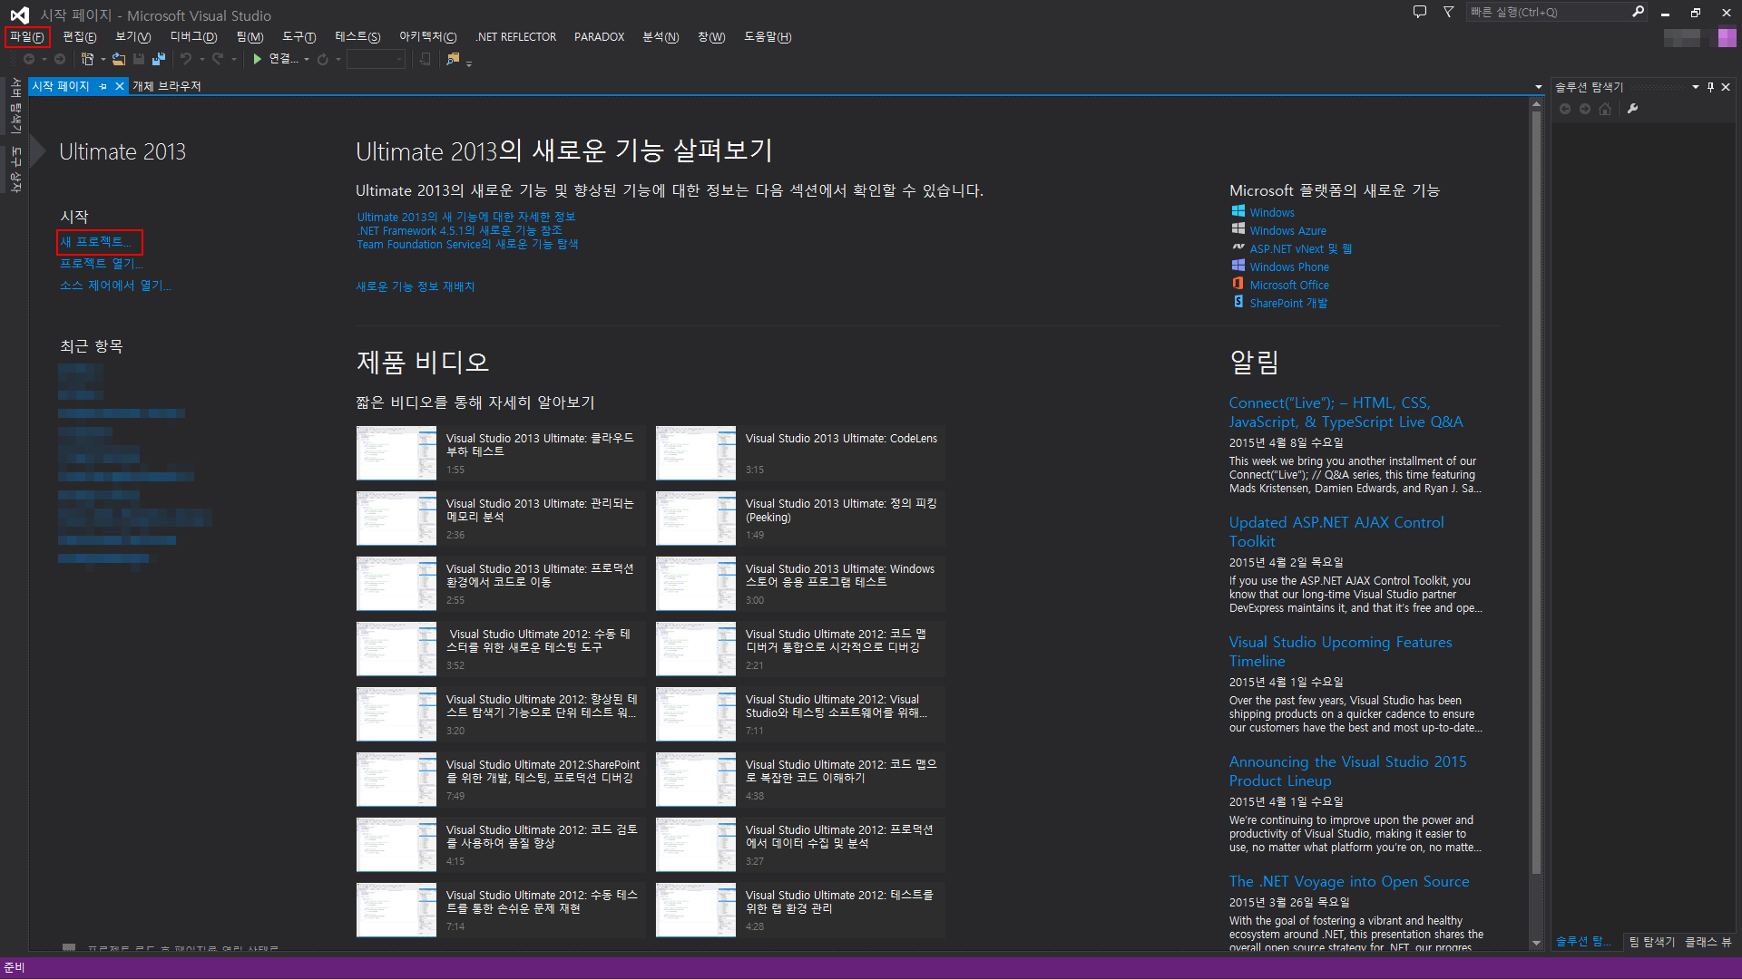The width and height of the screenshot is (1742, 979).
Task: Toggle the Solution Explorer auto-hide pin
Action: [1710, 87]
